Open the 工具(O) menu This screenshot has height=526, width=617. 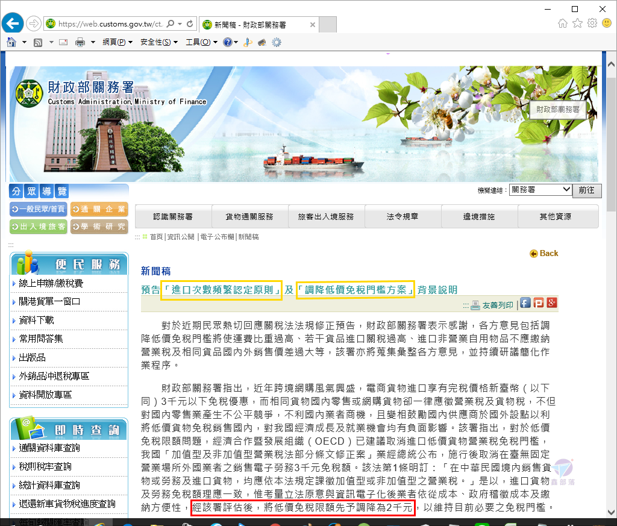tap(201, 42)
